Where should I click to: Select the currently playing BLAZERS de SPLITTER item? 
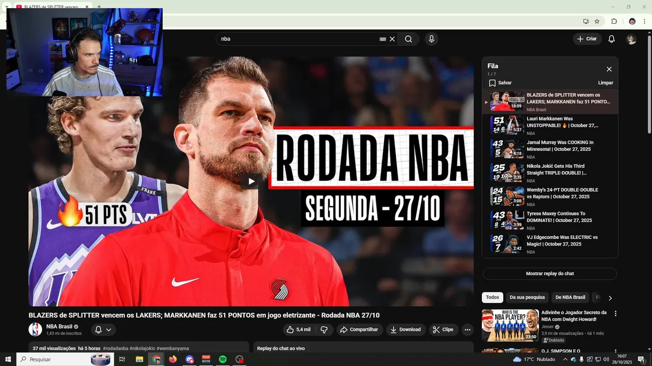point(550,102)
